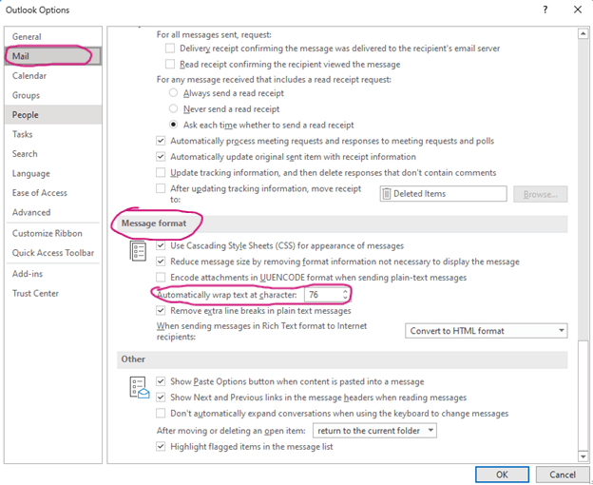593x485 pixels.
Task: Toggle Remove extra line breaks checkbox
Action: pos(161,311)
